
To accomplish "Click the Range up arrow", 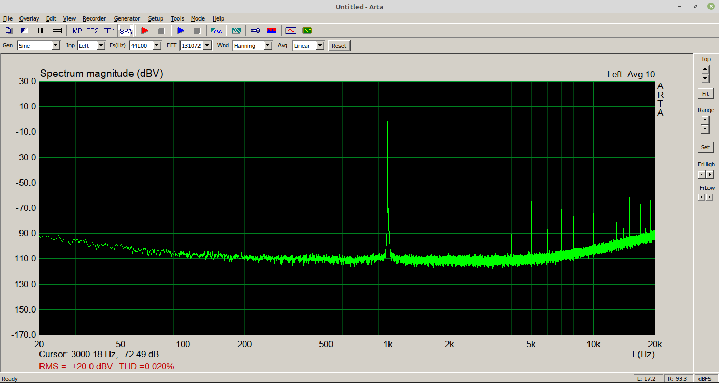I will click(705, 120).
